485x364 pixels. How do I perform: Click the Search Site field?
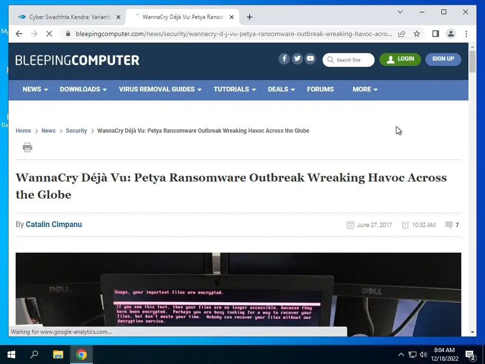(x=348, y=60)
